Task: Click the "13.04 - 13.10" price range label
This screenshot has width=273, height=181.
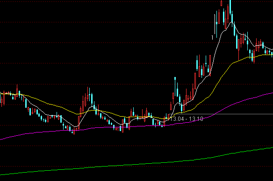Action: (x=187, y=119)
